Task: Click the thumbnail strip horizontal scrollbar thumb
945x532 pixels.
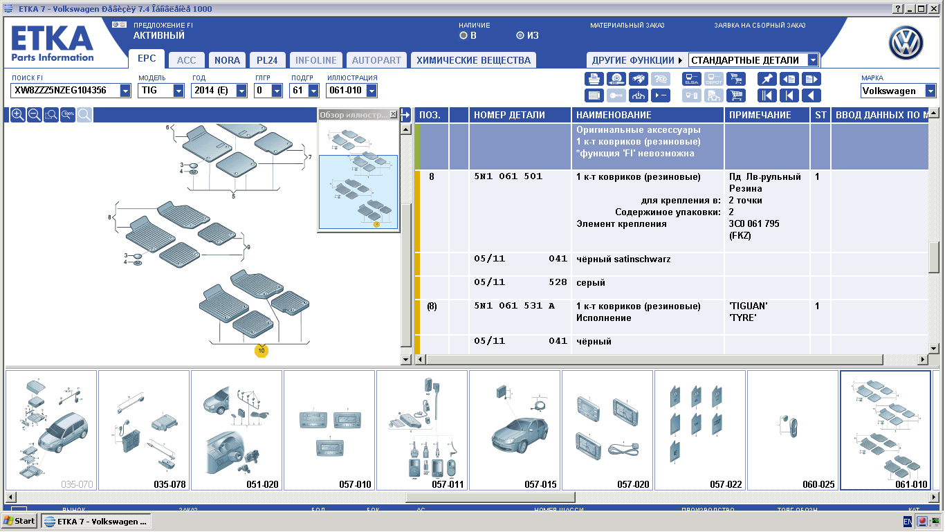Action: pos(490,497)
